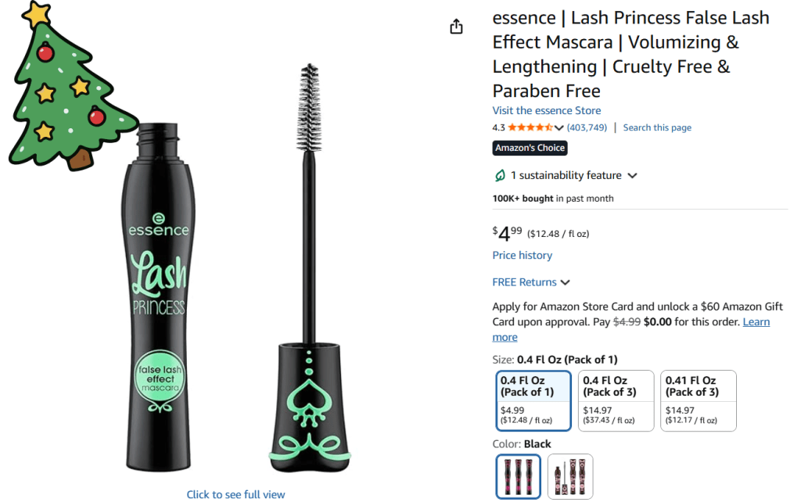Click to see full view text

(x=235, y=494)
